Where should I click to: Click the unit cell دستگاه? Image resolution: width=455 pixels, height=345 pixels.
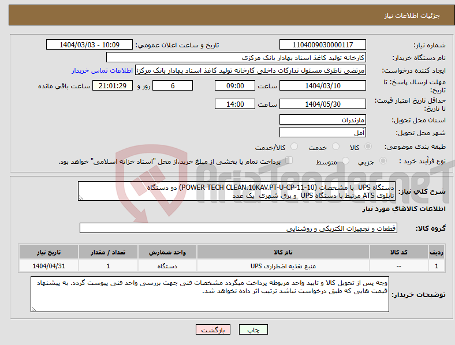pyautogui.click(x=167, y=266)
